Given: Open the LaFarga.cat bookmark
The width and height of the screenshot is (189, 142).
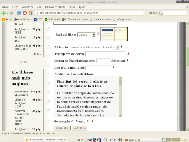Looking at the screenshot, I should tap(121, 19).
